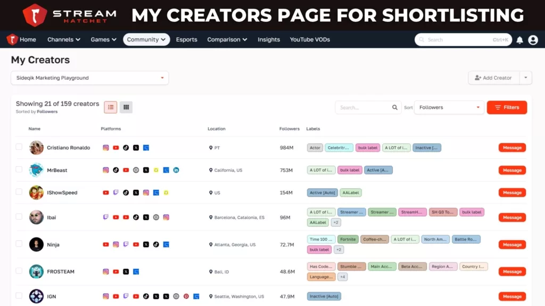The image size is (545, 306).
Task: Navigate to the Esports tab
Action: point(186,39)
